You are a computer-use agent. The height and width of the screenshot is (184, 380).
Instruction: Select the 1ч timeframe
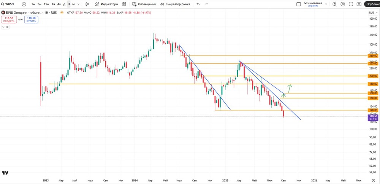point(53,4)
